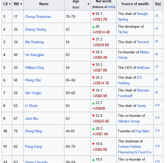Open the USD link in Net worth header
Screen dimensions: 167x163
click(111, 7)
